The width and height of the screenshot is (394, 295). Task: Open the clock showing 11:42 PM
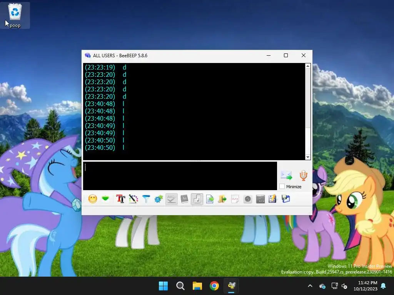coord(366,286)
